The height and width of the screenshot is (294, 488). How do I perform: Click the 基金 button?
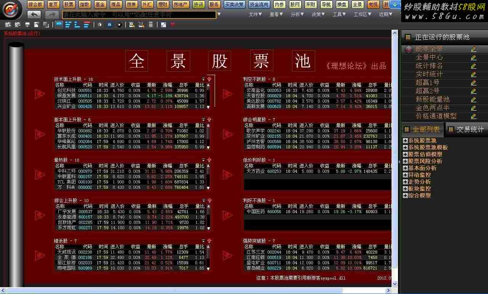(x=100, y=5)
